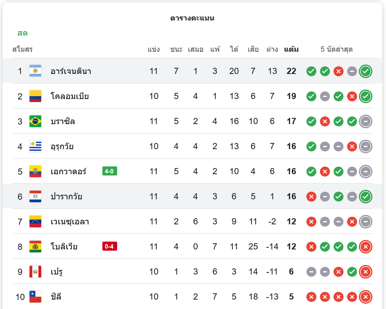Screen dimensions: 386x309
Task: Click the Colombia flag icon
Action: pyautogui.click(x=35, y=96)
